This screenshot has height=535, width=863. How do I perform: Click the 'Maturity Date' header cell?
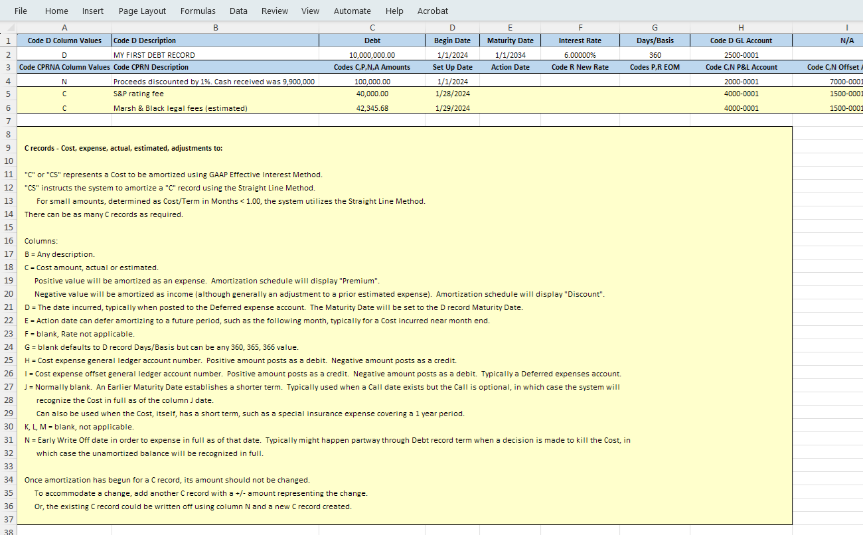pyautogui.click(x=510, y=40)
